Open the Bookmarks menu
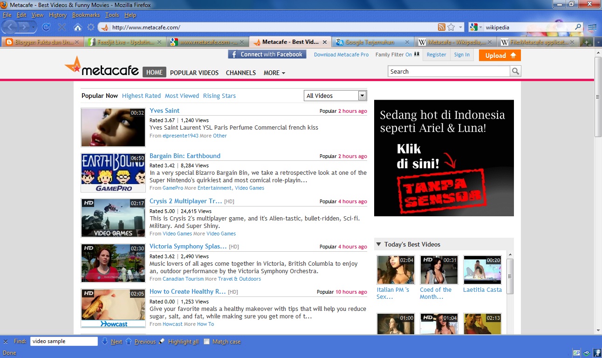 (x=86, y=15)
